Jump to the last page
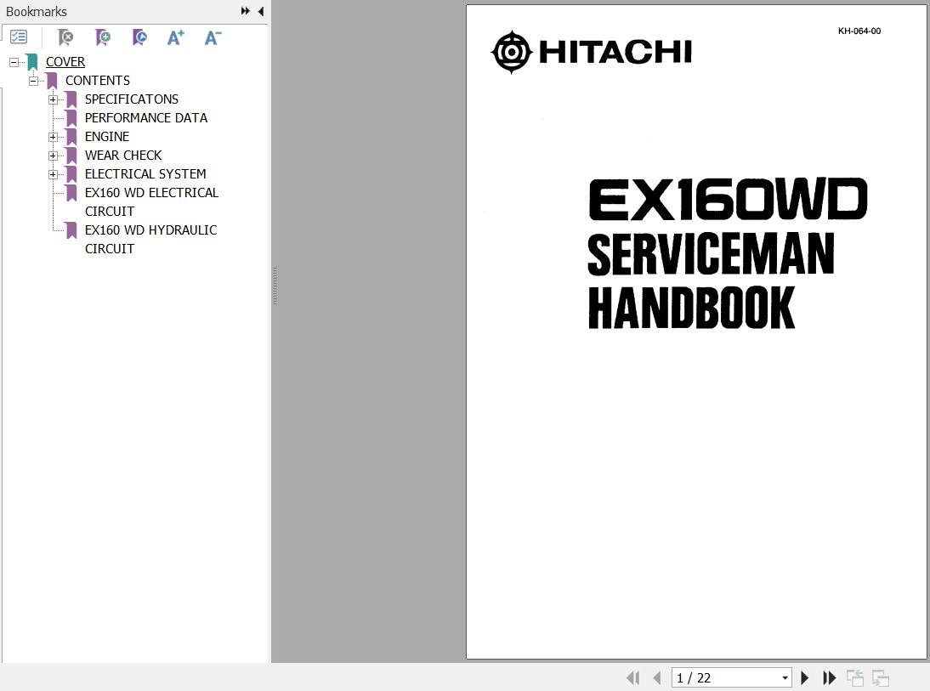930x691 pixels. coord(829,677)
